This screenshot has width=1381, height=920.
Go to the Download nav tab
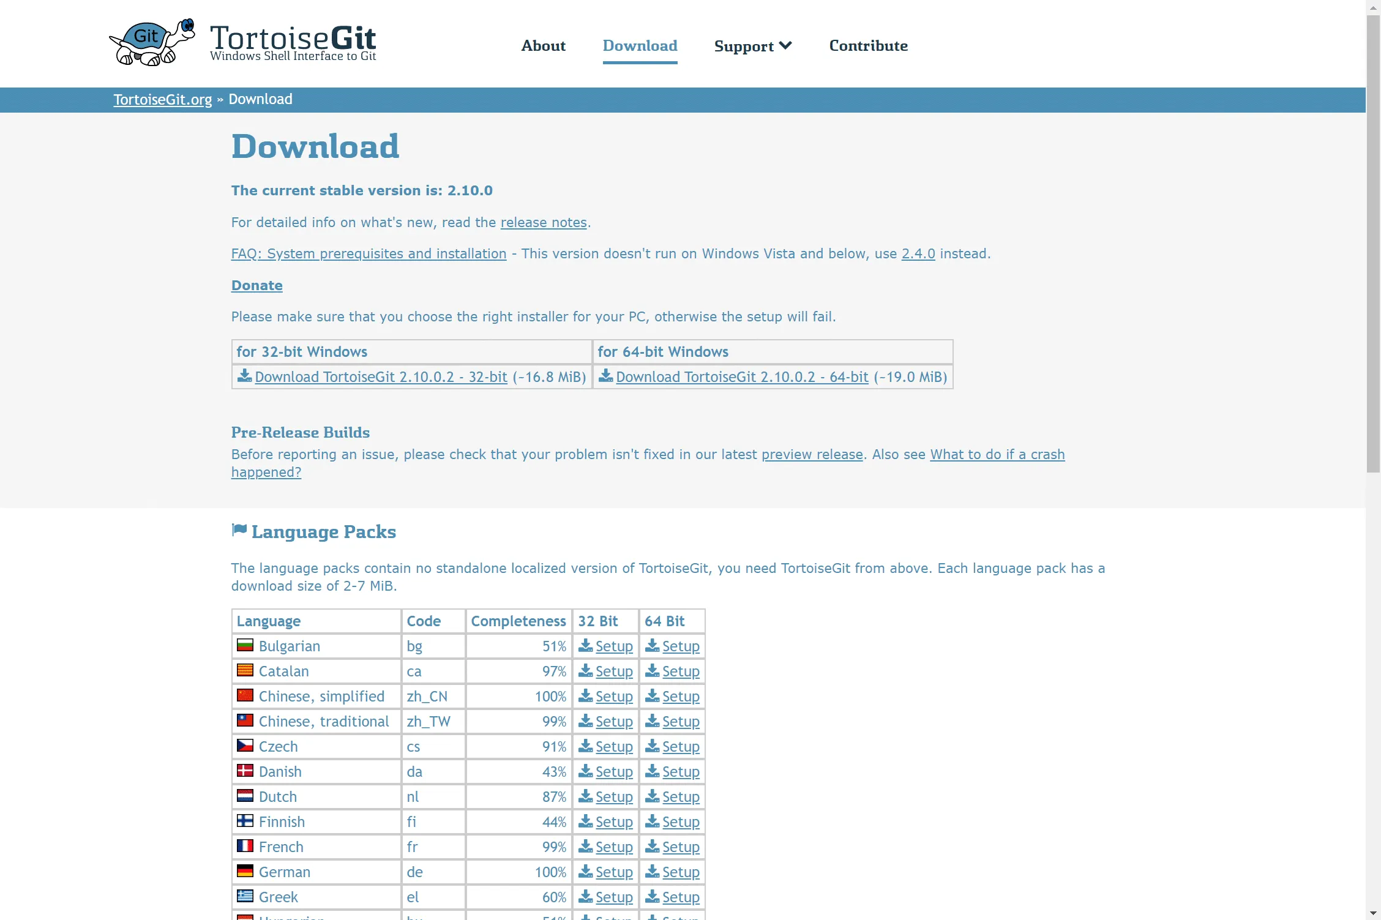[640, 46]
